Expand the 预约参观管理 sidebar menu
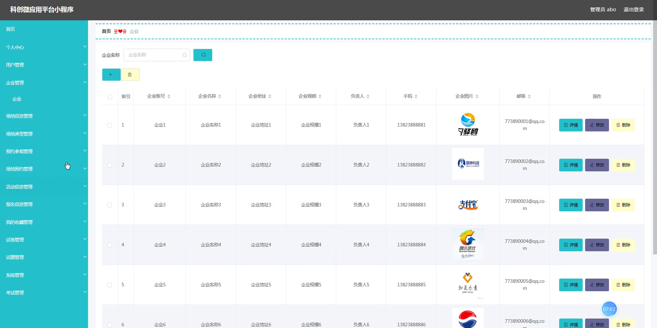Viewport: 657px width, 328px height. tap(44, 151)
